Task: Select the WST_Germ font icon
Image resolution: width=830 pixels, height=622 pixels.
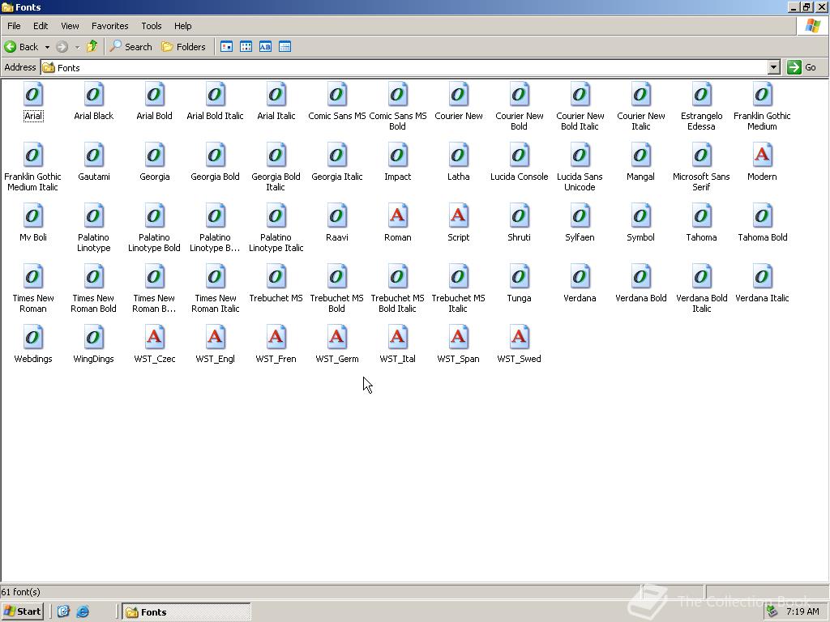Action: point(336,338)
